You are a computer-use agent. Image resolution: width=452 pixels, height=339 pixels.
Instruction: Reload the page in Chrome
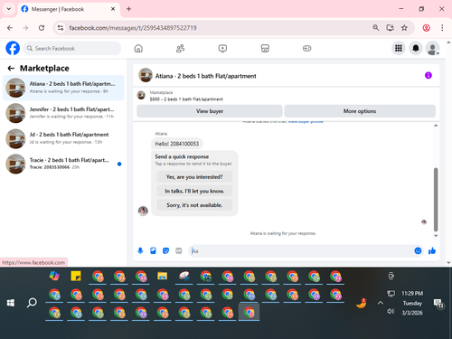coord(42,28)
